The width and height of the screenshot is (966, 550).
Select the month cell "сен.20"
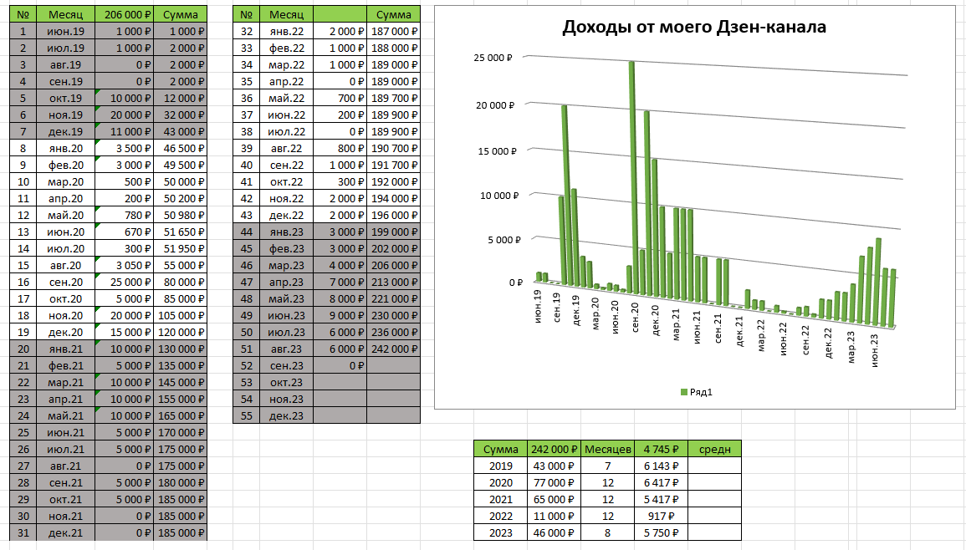coord(66,282)
